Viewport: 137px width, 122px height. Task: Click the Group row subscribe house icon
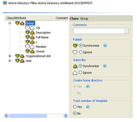pos(22,23)
